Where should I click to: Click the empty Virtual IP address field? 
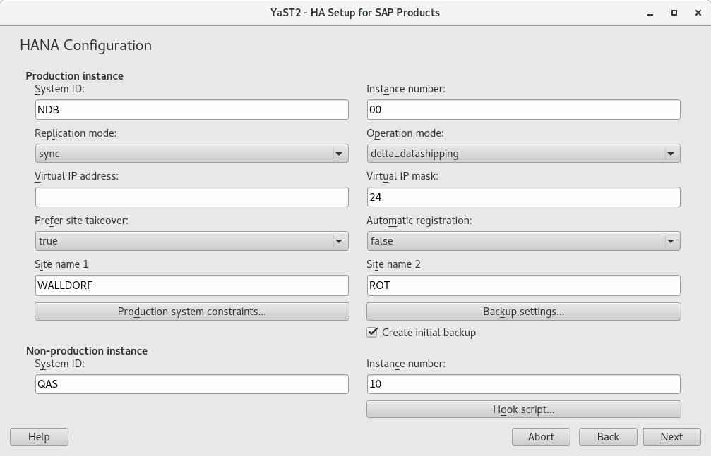pos(191,197)
